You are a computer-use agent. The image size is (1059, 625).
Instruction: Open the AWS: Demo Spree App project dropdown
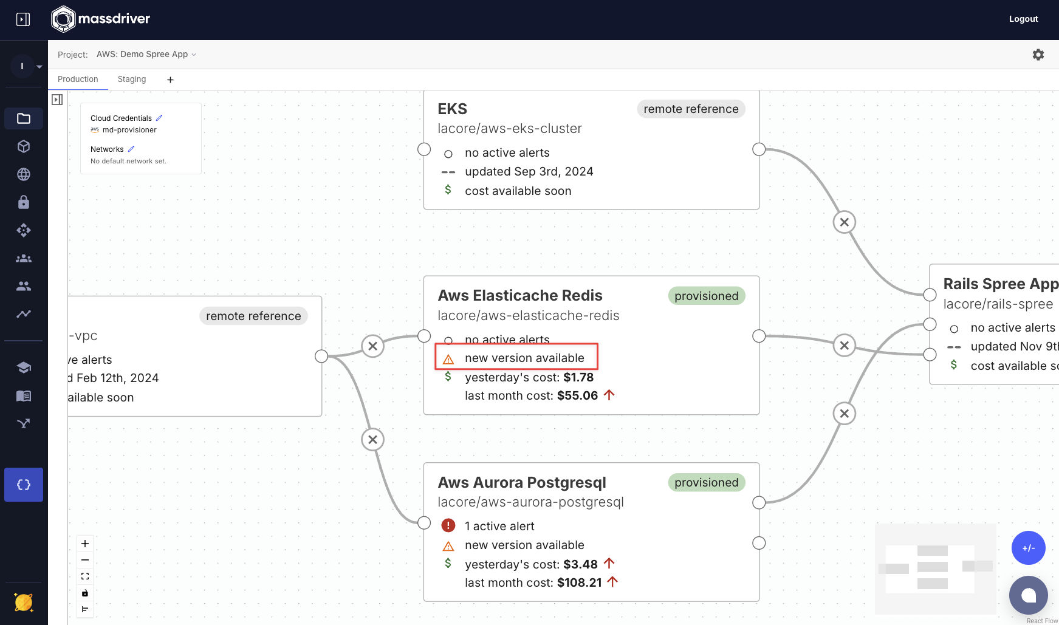[146, 54]
